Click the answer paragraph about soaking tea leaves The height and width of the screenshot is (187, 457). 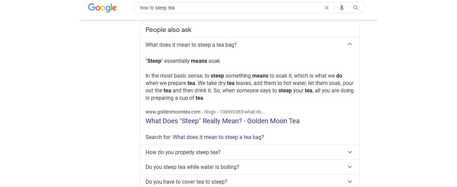tap(249, 87)
